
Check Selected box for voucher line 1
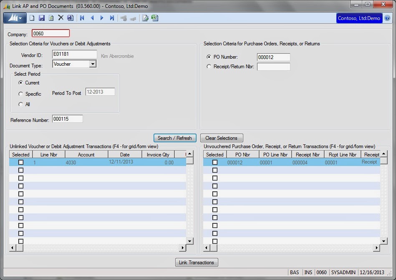coord(21,162)
